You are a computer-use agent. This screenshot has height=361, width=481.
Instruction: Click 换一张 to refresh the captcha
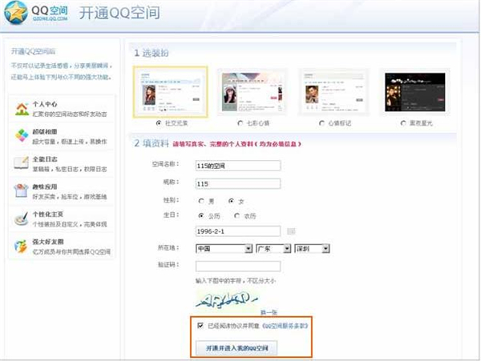(x=269, y=312)
